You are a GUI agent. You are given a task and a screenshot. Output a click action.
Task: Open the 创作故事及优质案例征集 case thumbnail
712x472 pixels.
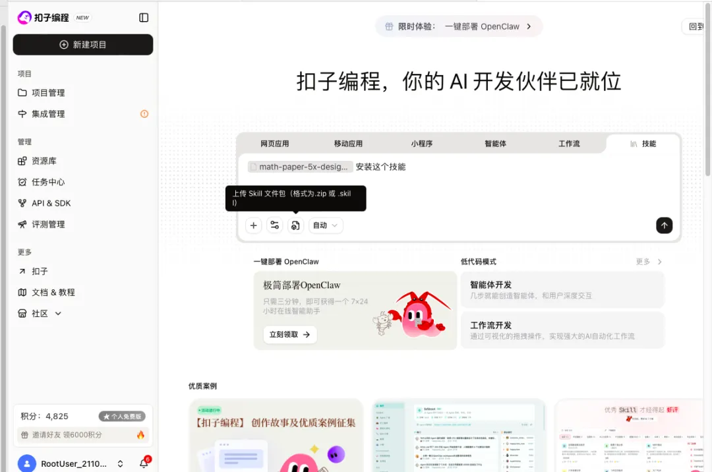point(276,436)
